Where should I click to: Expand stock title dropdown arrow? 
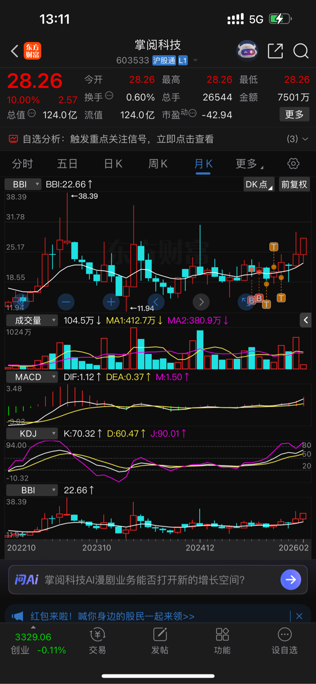pos(195,60)
